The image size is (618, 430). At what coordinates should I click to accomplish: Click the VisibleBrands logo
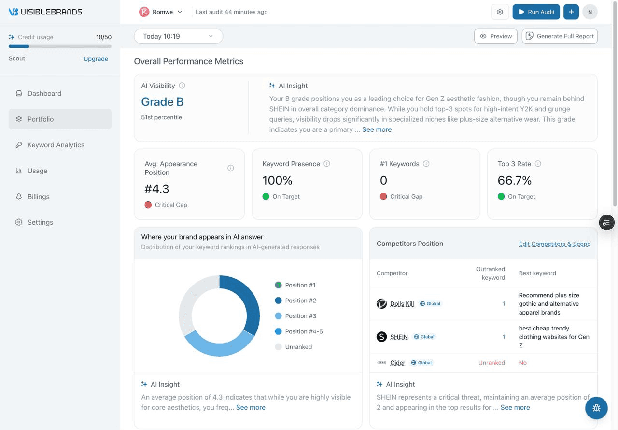45,12
